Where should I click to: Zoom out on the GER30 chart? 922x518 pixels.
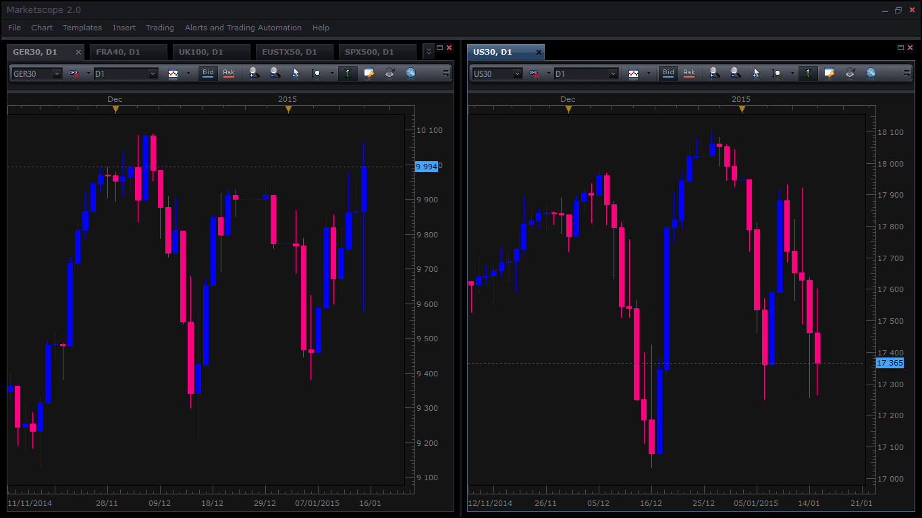275,74
